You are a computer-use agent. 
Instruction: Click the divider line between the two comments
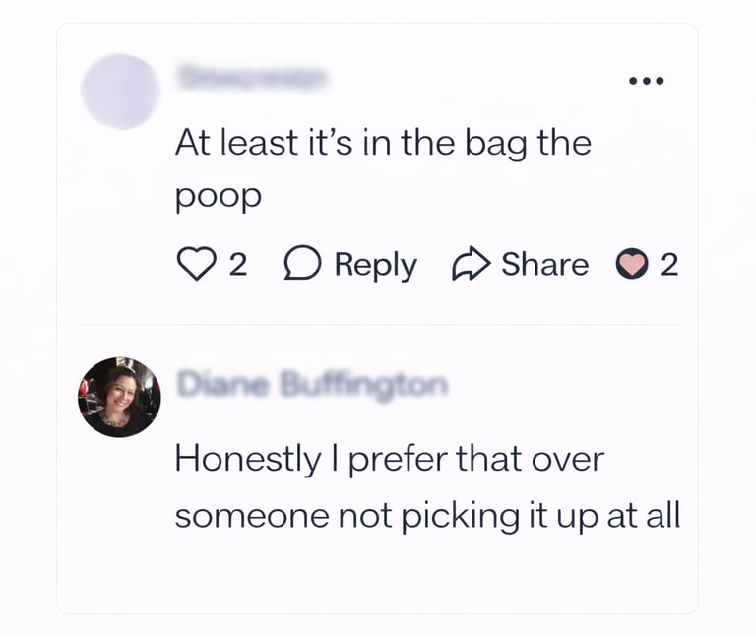[x=378, y=325]
